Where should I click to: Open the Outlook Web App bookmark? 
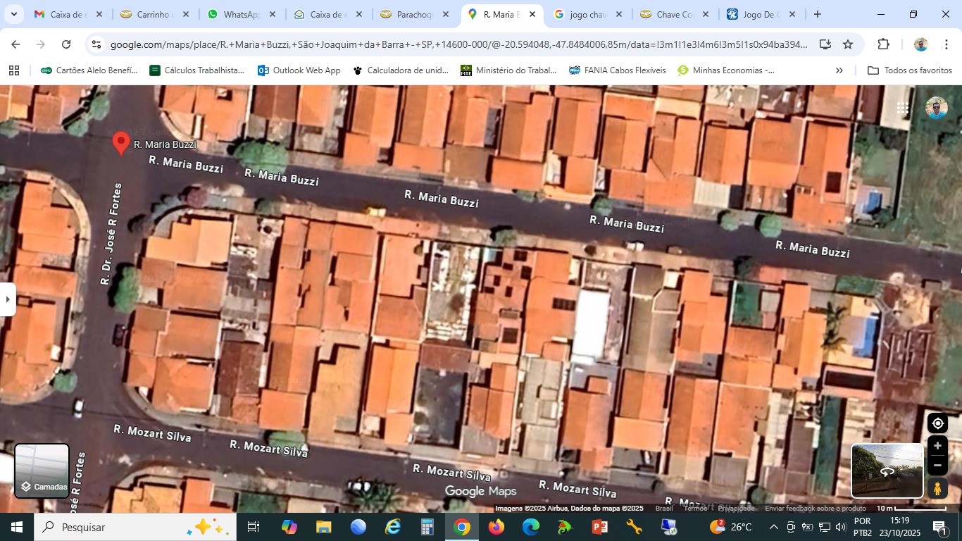coord(299,70)
